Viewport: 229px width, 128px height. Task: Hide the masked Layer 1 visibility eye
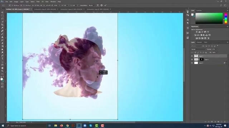[x=192, y=59]
